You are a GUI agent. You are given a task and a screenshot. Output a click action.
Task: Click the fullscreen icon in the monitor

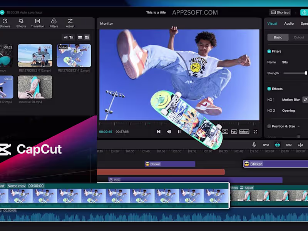coord(255,132)
